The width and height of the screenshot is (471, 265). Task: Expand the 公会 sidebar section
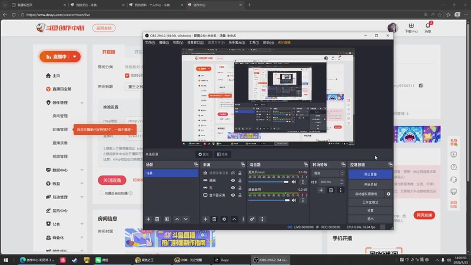point(82,224)
